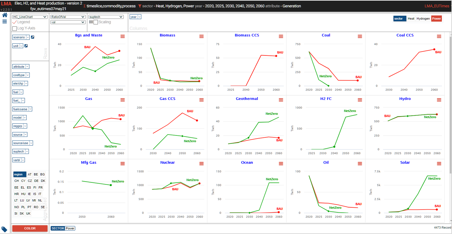
Task: Click the expand icon next to unit
Action: click(x=26, y=46)
